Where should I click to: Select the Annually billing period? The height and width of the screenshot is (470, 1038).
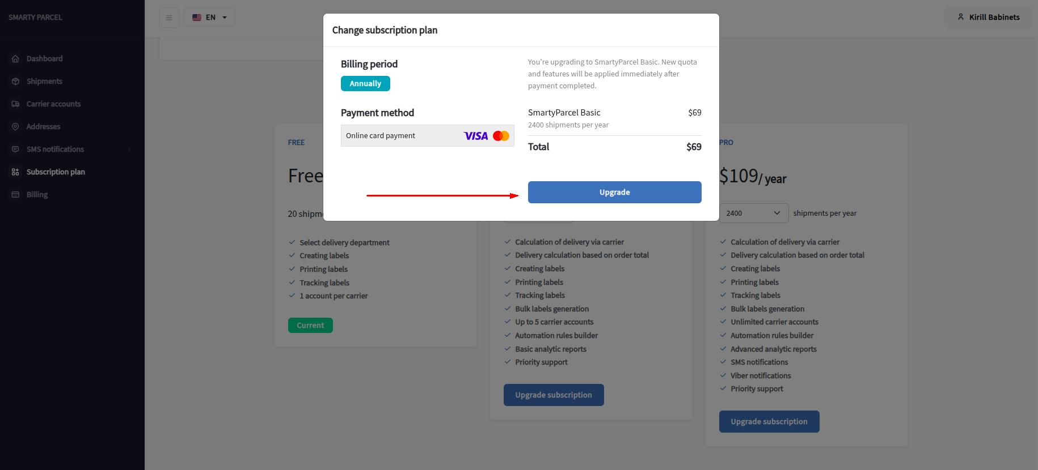coord(365,84)
